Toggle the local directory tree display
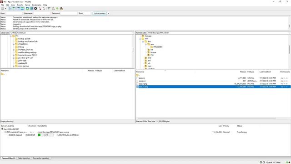Screen dimensions: 291x164 tap(14, 9)
